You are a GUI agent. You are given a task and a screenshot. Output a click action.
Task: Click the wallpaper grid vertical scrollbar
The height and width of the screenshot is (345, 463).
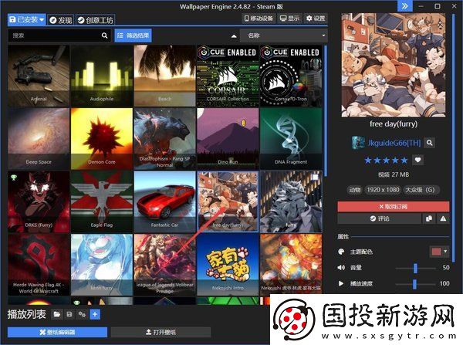click(x=325, y=111)
